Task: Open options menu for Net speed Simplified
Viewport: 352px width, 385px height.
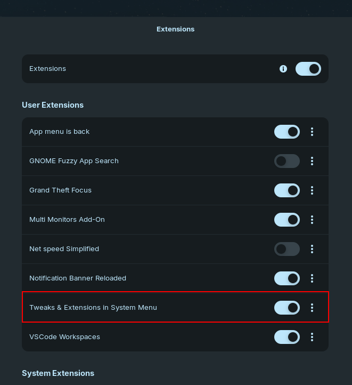Action: 312,249
